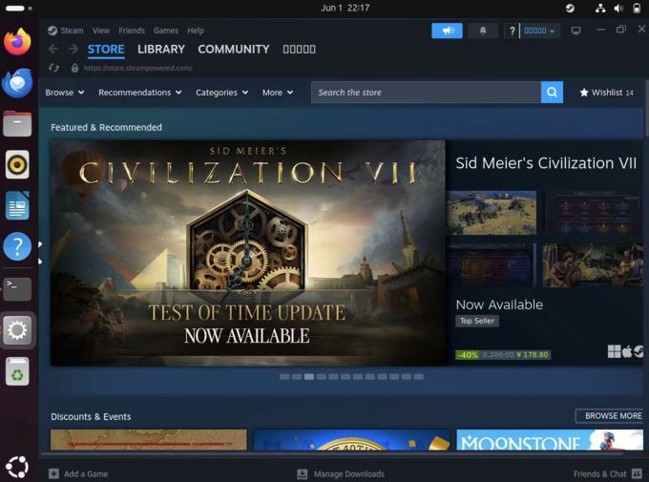Image resolution: width=649 pixels, height=482 pixels.
Task: Open the profile tab after COMMUNITY
Action: click(x=300, y=50)
